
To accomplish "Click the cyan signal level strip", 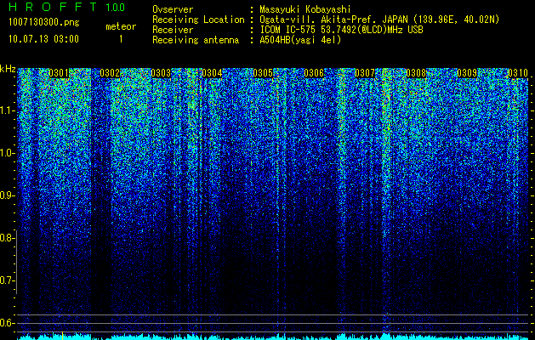I will [273, 337].
